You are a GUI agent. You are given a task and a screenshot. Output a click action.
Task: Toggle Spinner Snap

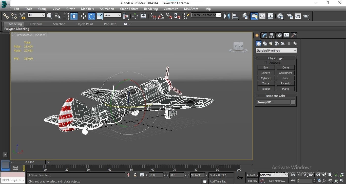click(177, 16)
